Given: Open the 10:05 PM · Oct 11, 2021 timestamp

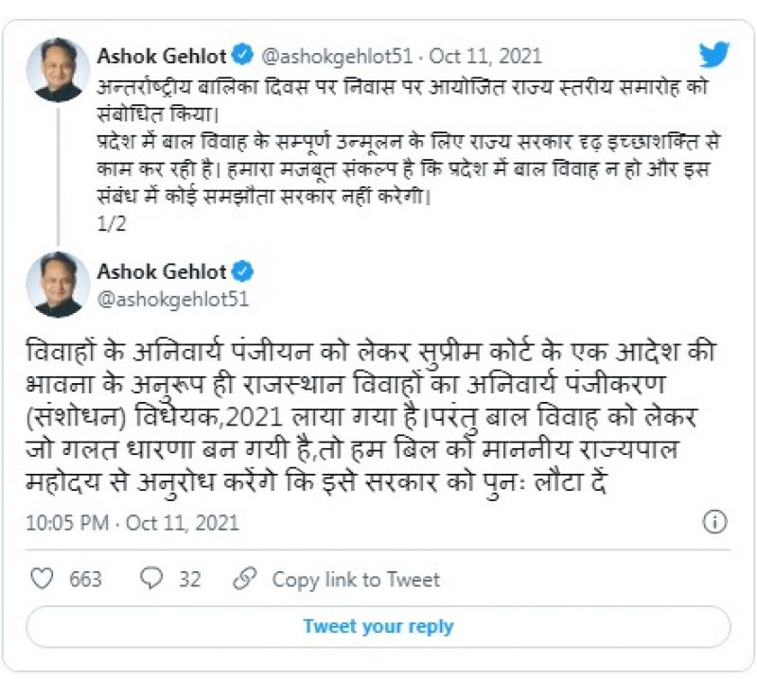Looking at the screenshot, I should click(132, 522).
